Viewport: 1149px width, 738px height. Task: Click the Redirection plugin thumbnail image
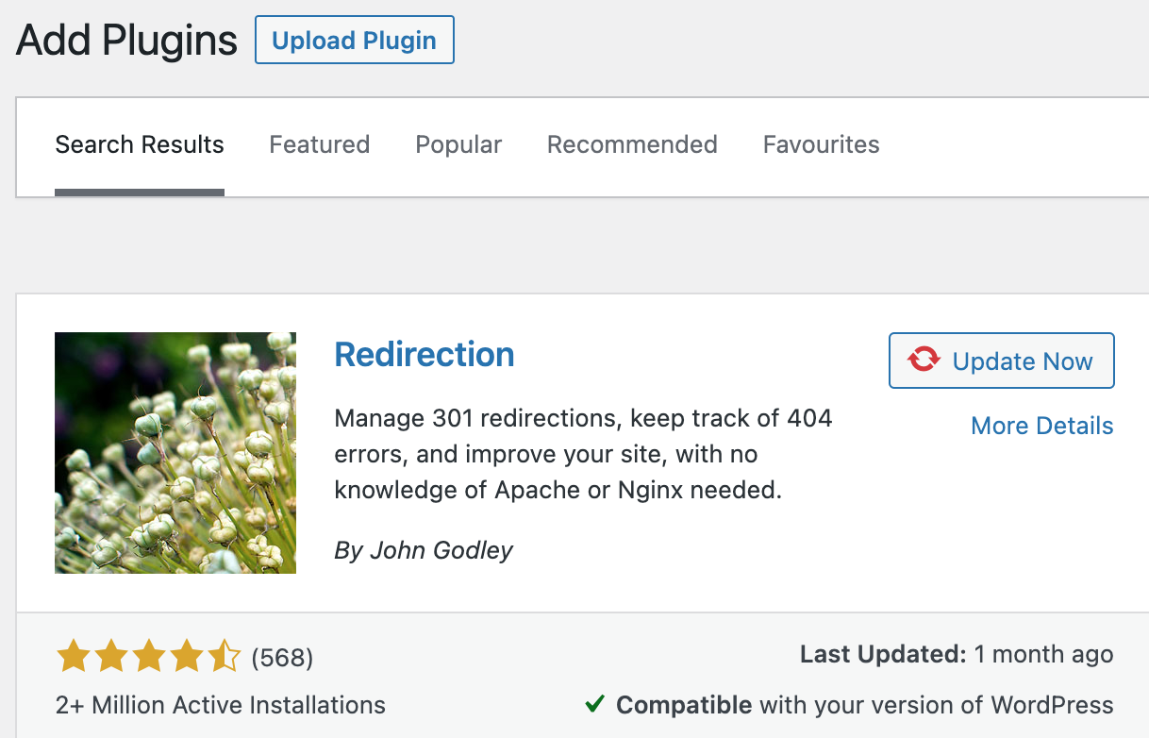[x=175, y=453]
